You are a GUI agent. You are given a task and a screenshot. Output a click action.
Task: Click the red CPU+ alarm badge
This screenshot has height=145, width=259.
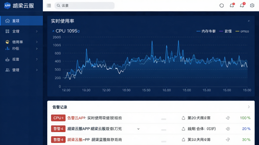pyautogui.click(x=58, y=118)
